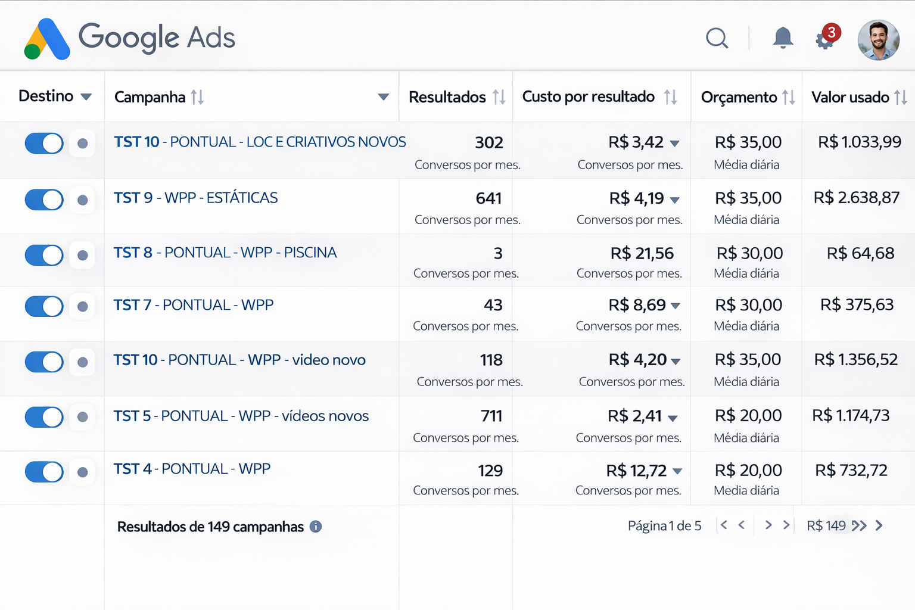Viewport: 915px width, 610px height.
Task: Click the Campanha column header
Action: 150,97
